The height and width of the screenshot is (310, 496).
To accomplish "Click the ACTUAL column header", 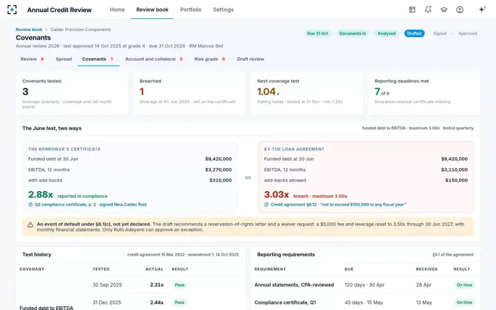I will point(155,269).
